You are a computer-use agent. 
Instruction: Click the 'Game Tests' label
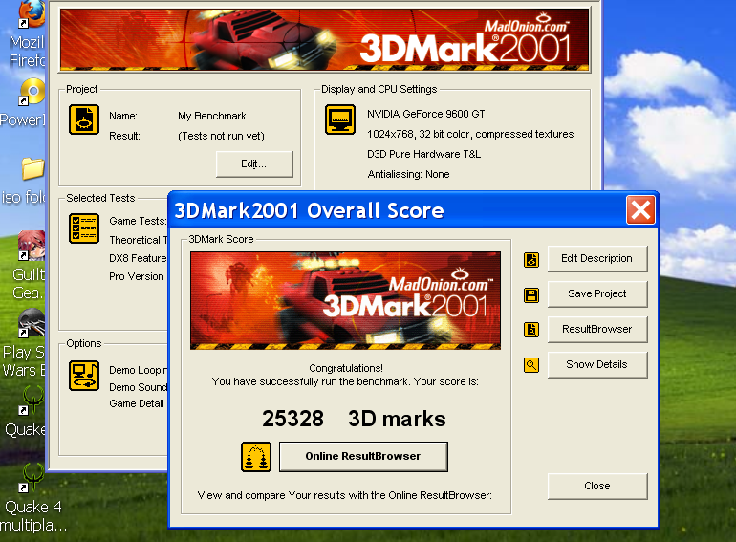point(138,221)
